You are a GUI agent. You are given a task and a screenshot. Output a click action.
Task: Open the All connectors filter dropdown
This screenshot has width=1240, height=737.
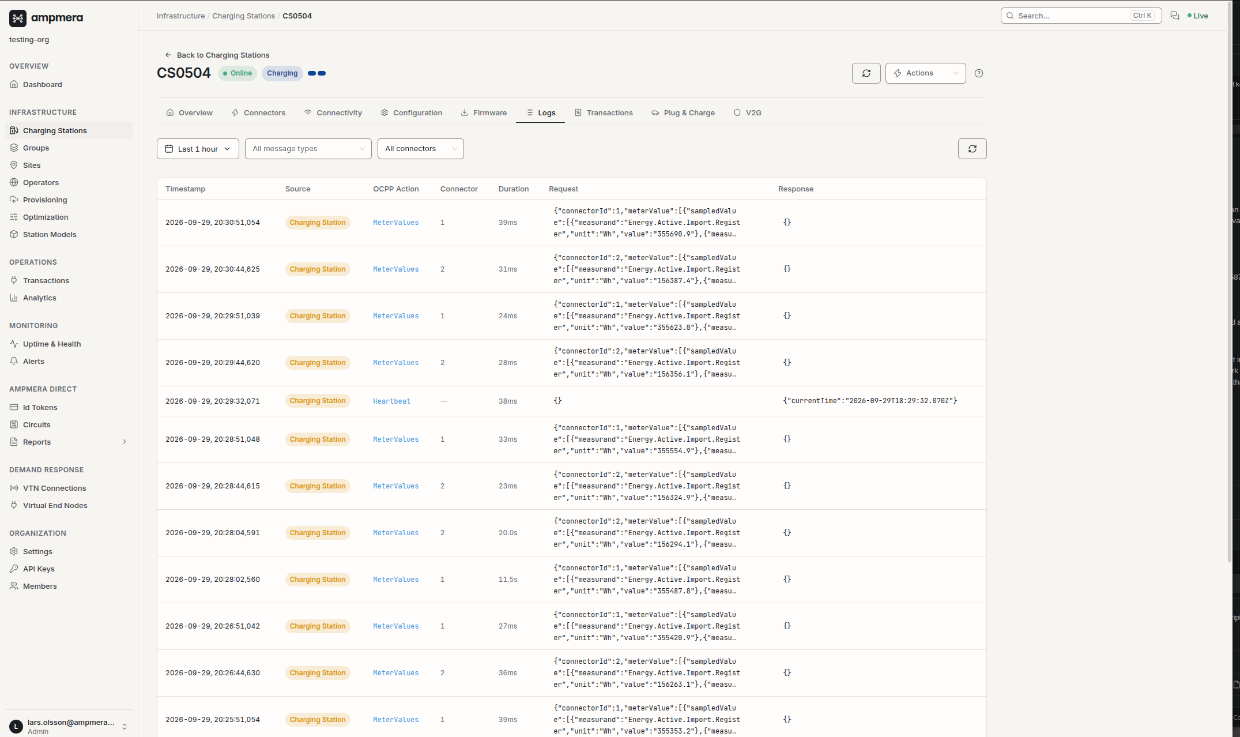(421, 149)
